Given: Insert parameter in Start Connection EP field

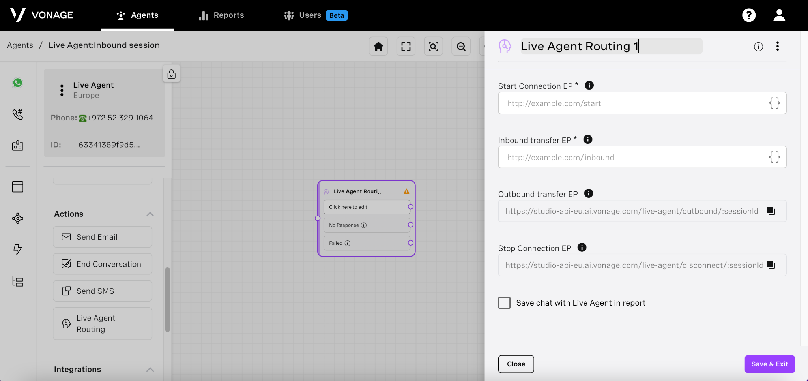Looking at the screenshot, I should click(774, 103).
